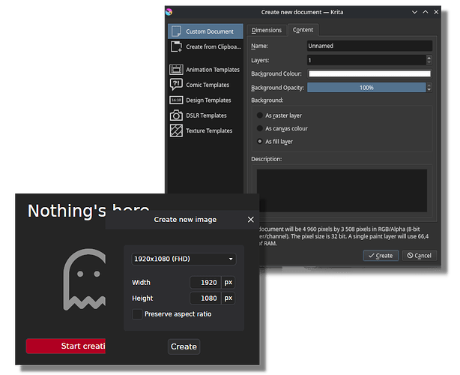Click the Width field showing 1920

pos(205,283)
